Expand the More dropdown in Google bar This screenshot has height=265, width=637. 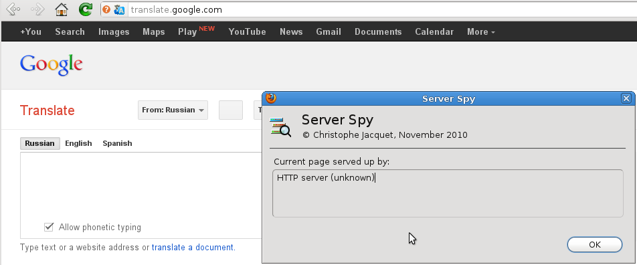tap(481, 31)
